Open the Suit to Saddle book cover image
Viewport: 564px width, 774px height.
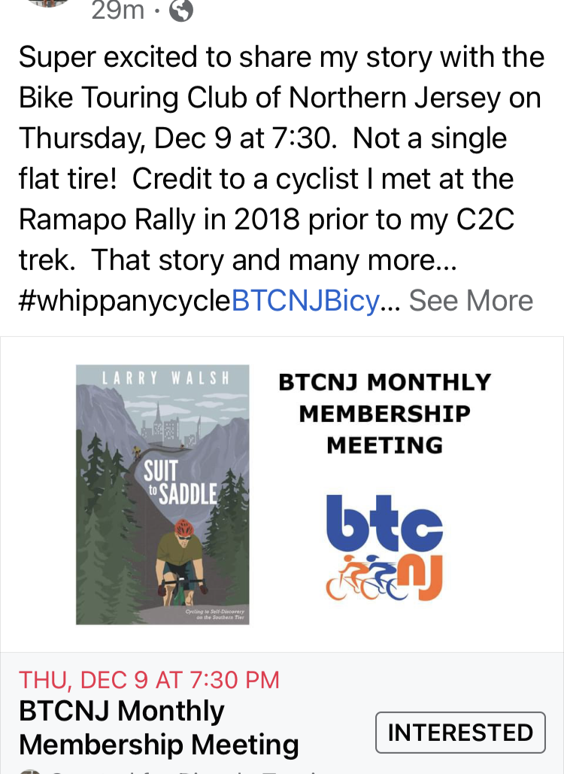pos(162,494)
